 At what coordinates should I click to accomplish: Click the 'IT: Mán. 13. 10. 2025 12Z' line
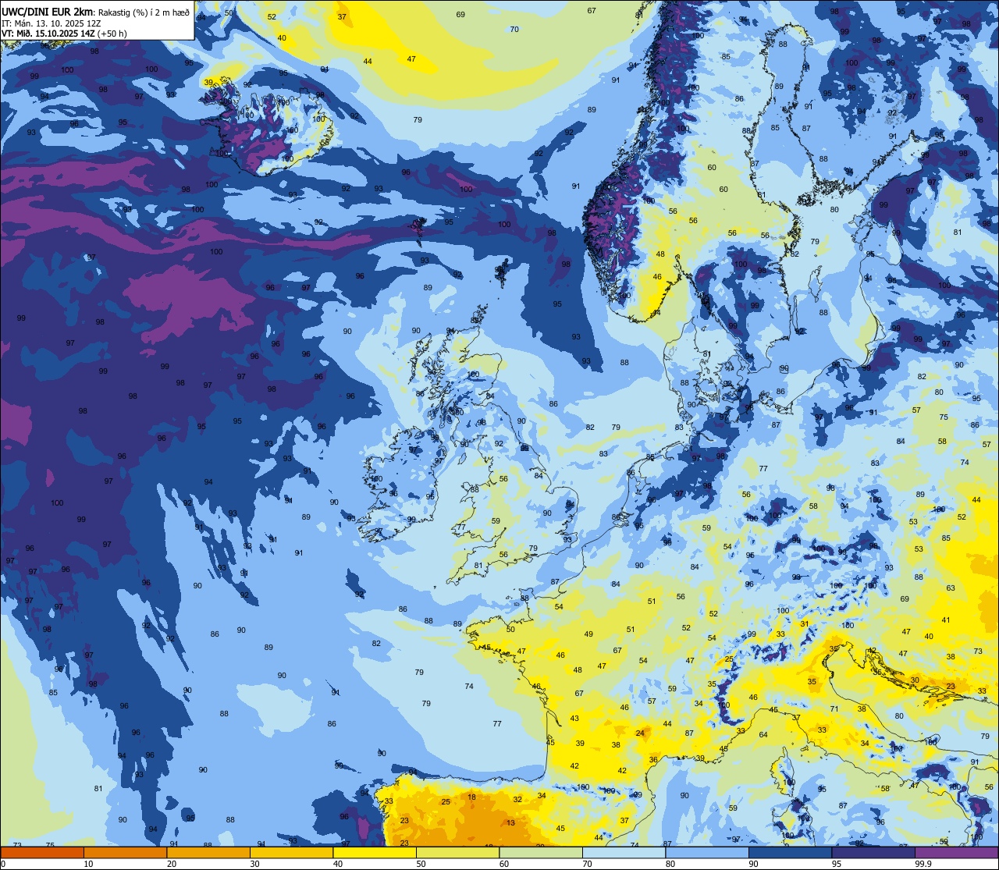click(52, 23)
